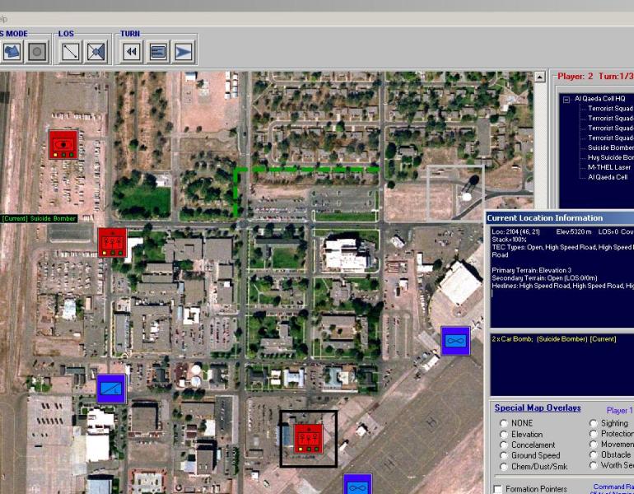This screenshot has height=494, width=634.
Task: Select the Ground Speed overlay option
Action: coord(504,455)
